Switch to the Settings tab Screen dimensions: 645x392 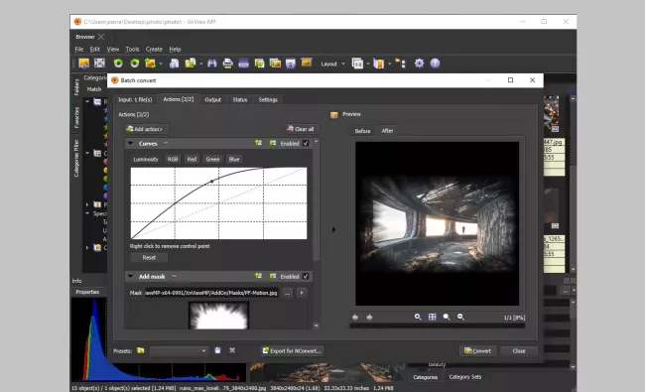[268, 99]
